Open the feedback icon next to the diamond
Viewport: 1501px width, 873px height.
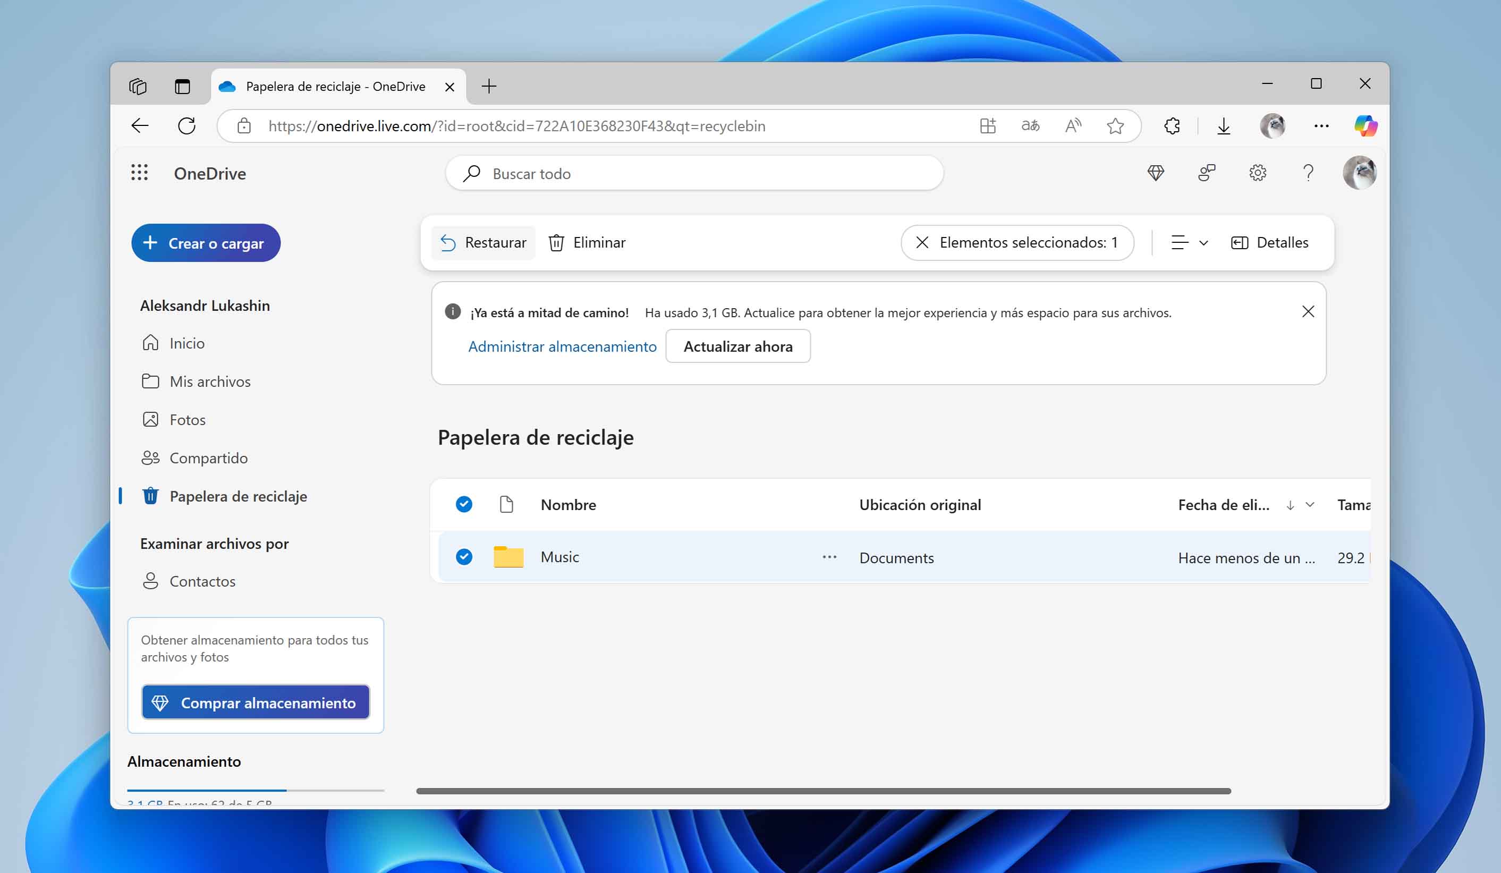pyautogui.click(x=1207, y=173)
